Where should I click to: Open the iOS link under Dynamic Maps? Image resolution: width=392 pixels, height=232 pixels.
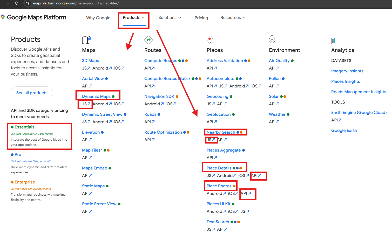[x=119, y=104]
